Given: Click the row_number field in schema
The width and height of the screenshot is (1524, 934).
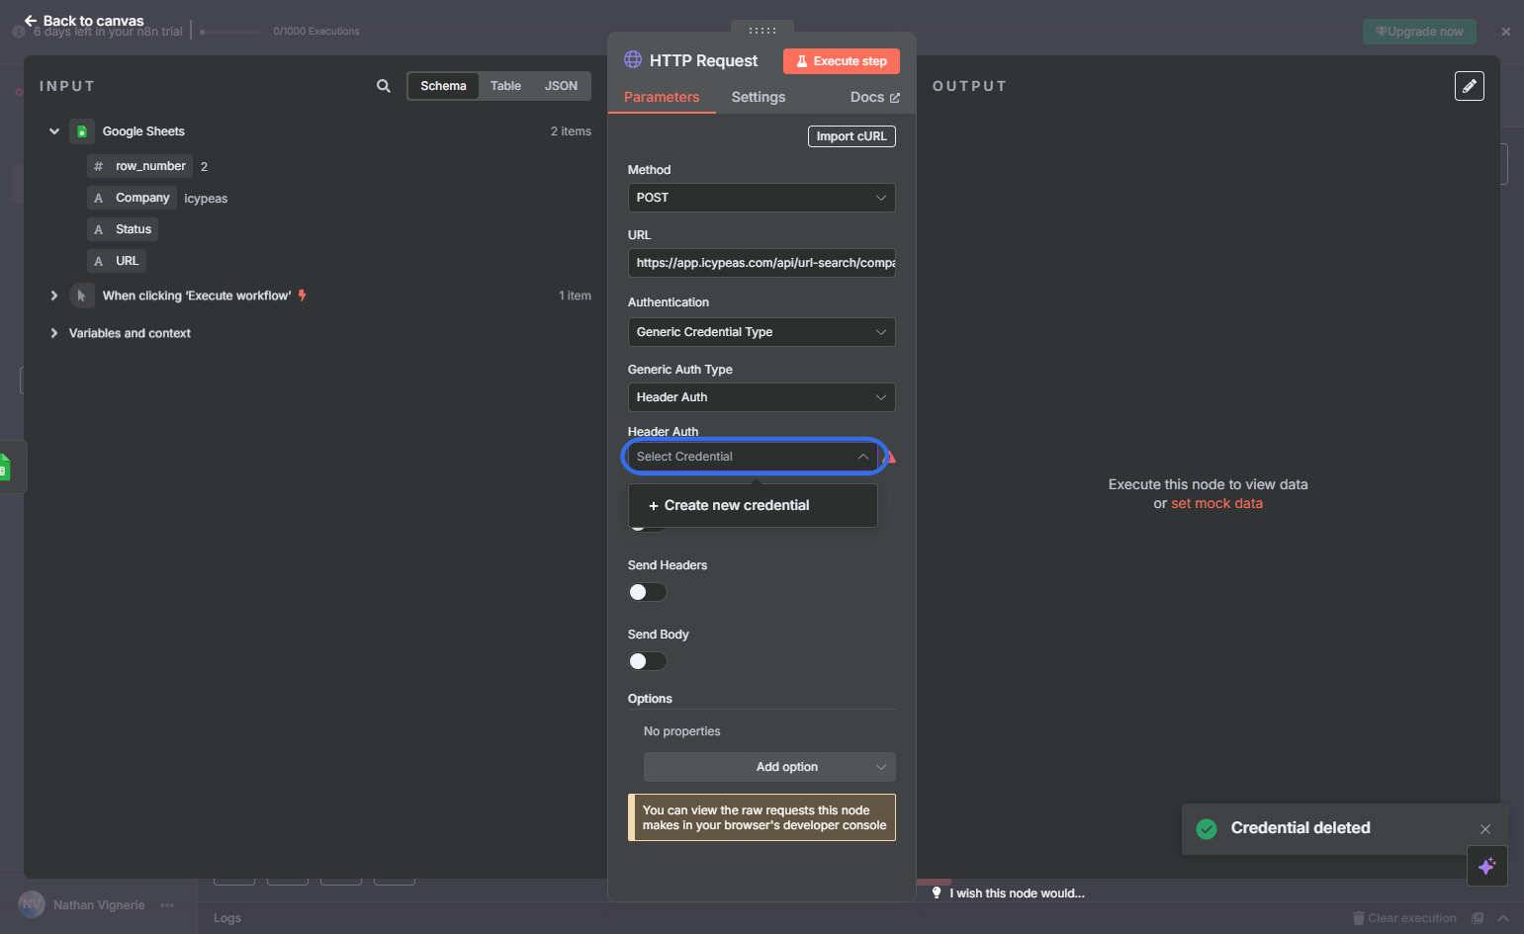Looking at the screenshot, I should pos(139,166).
